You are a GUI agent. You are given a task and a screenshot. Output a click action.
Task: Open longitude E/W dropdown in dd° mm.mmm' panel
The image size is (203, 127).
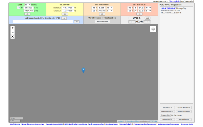tap(110, 10)
